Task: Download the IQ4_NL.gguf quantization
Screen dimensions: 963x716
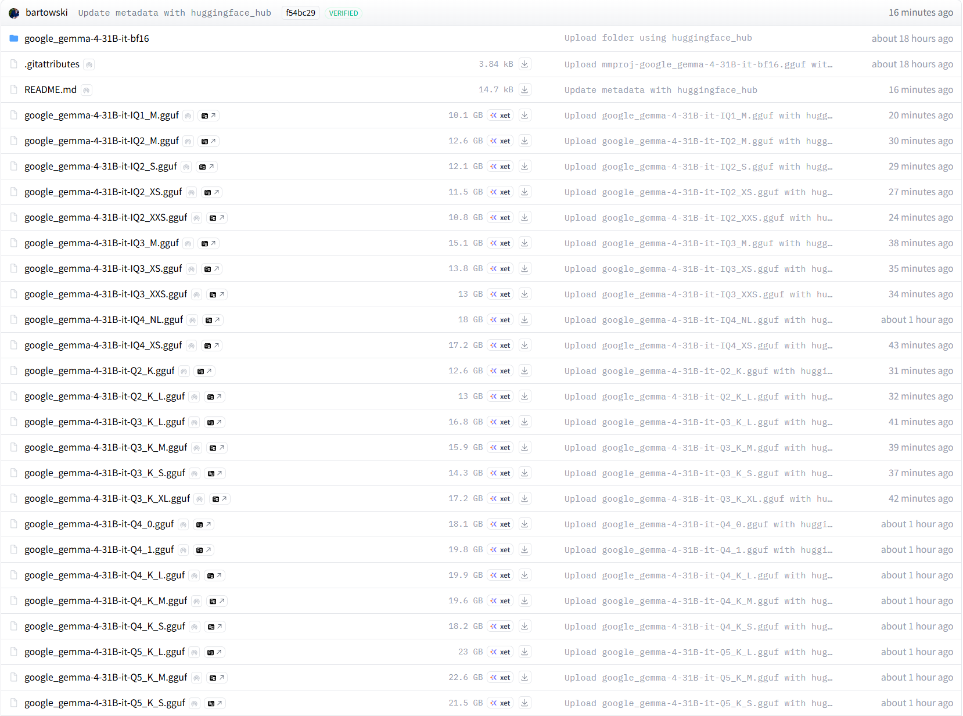Action: 524,319
